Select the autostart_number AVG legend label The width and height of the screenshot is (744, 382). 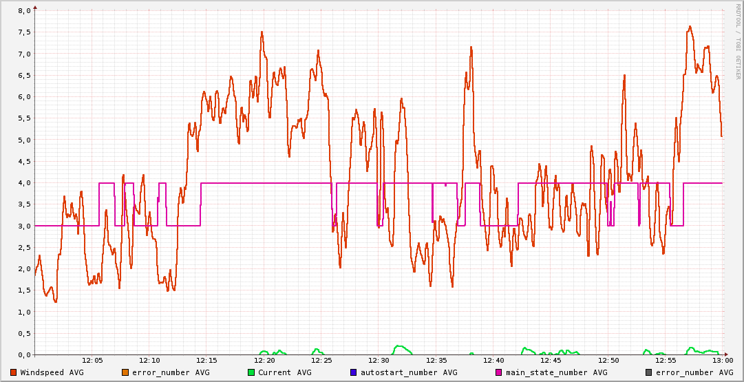(408, 372)
